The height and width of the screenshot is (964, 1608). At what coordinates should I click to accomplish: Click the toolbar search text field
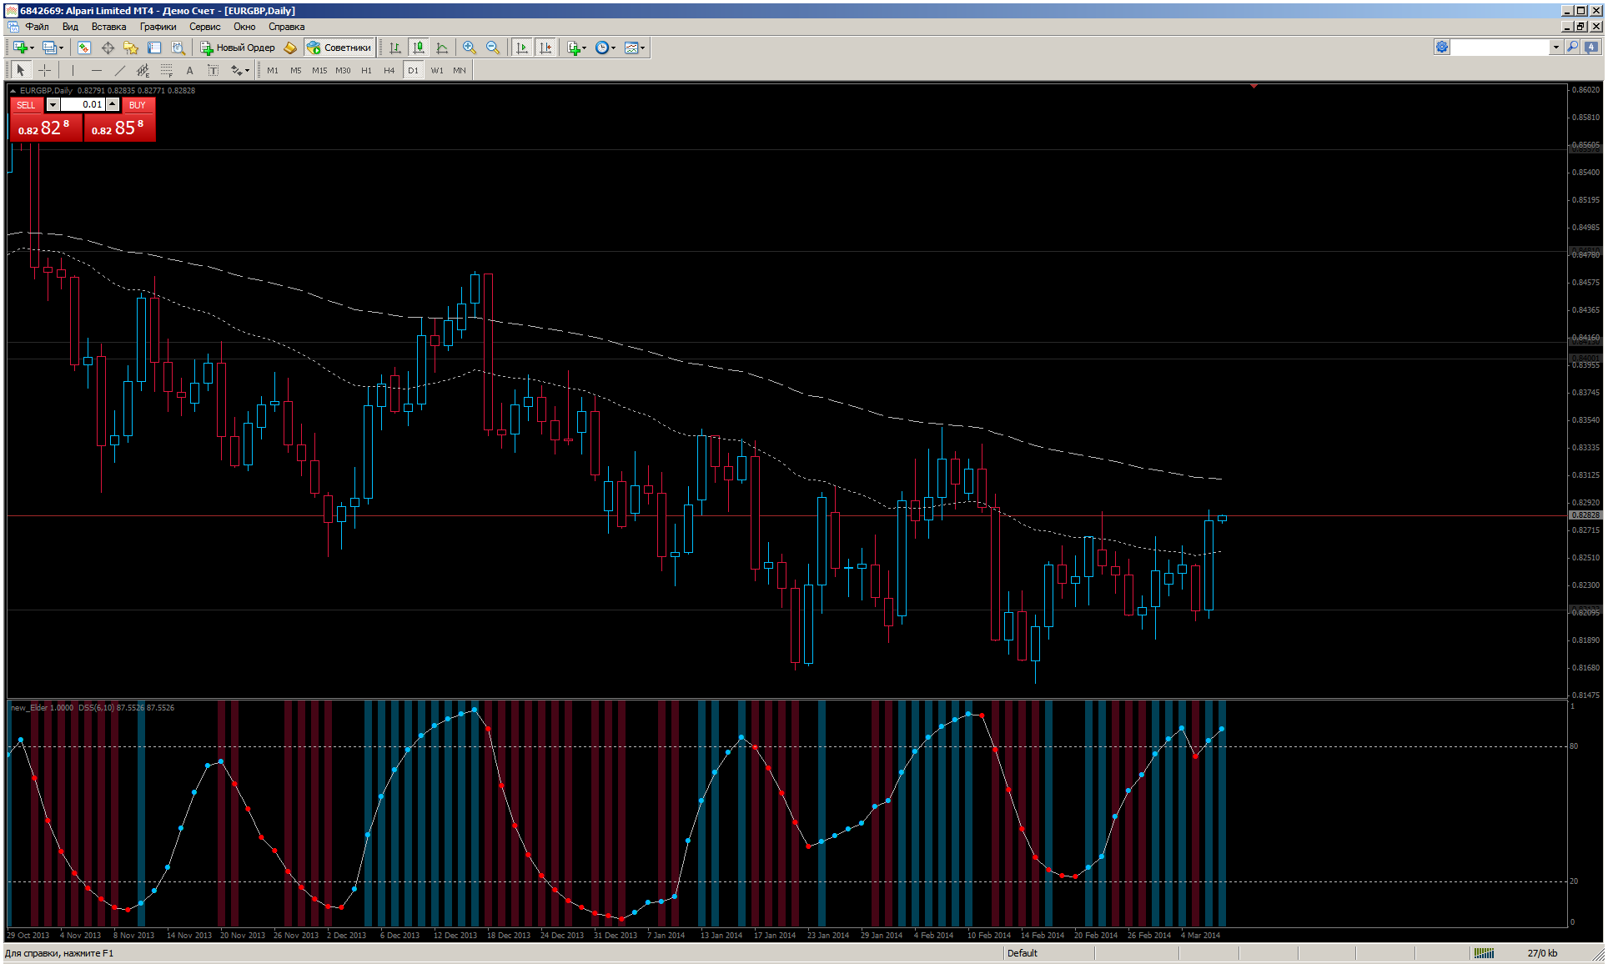(1500, 48)
